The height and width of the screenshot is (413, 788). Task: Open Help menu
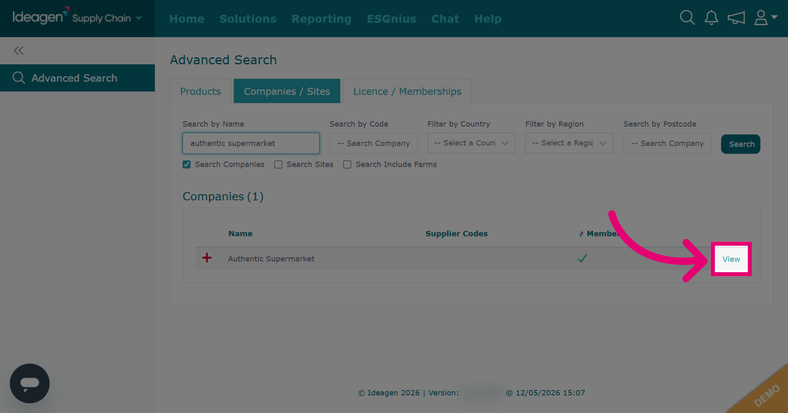[488, 19]
